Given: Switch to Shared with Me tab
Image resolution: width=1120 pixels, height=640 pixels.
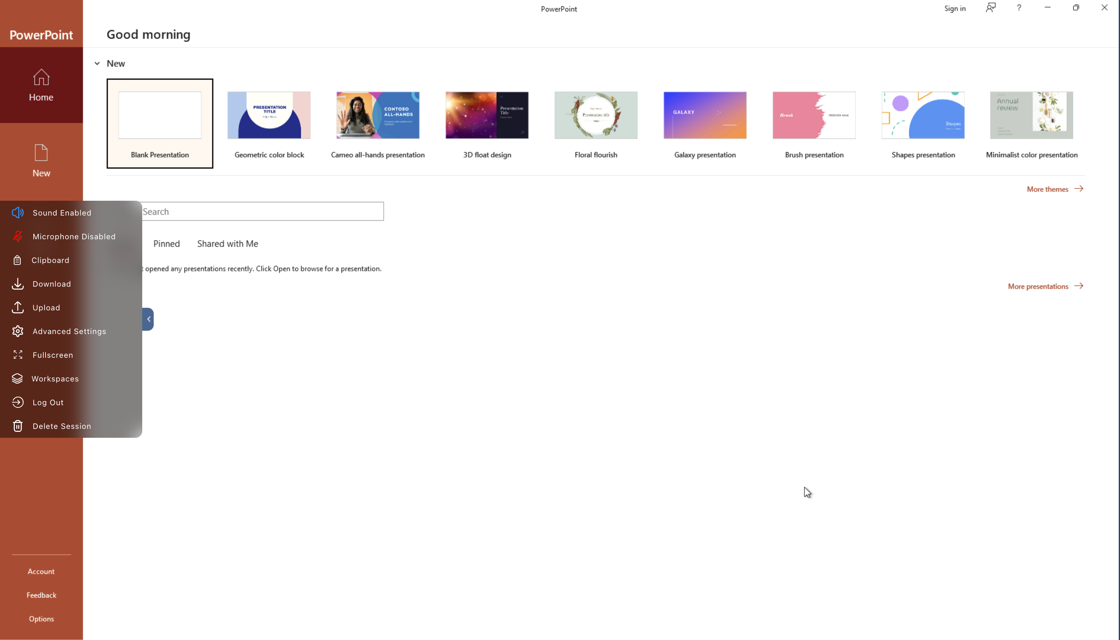Looking at the screenshot, I should (x=227, y=243).
